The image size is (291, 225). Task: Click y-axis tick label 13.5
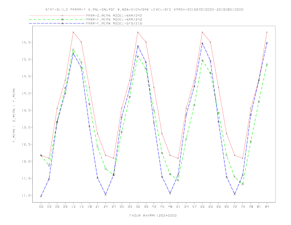(x=26, y=110)
